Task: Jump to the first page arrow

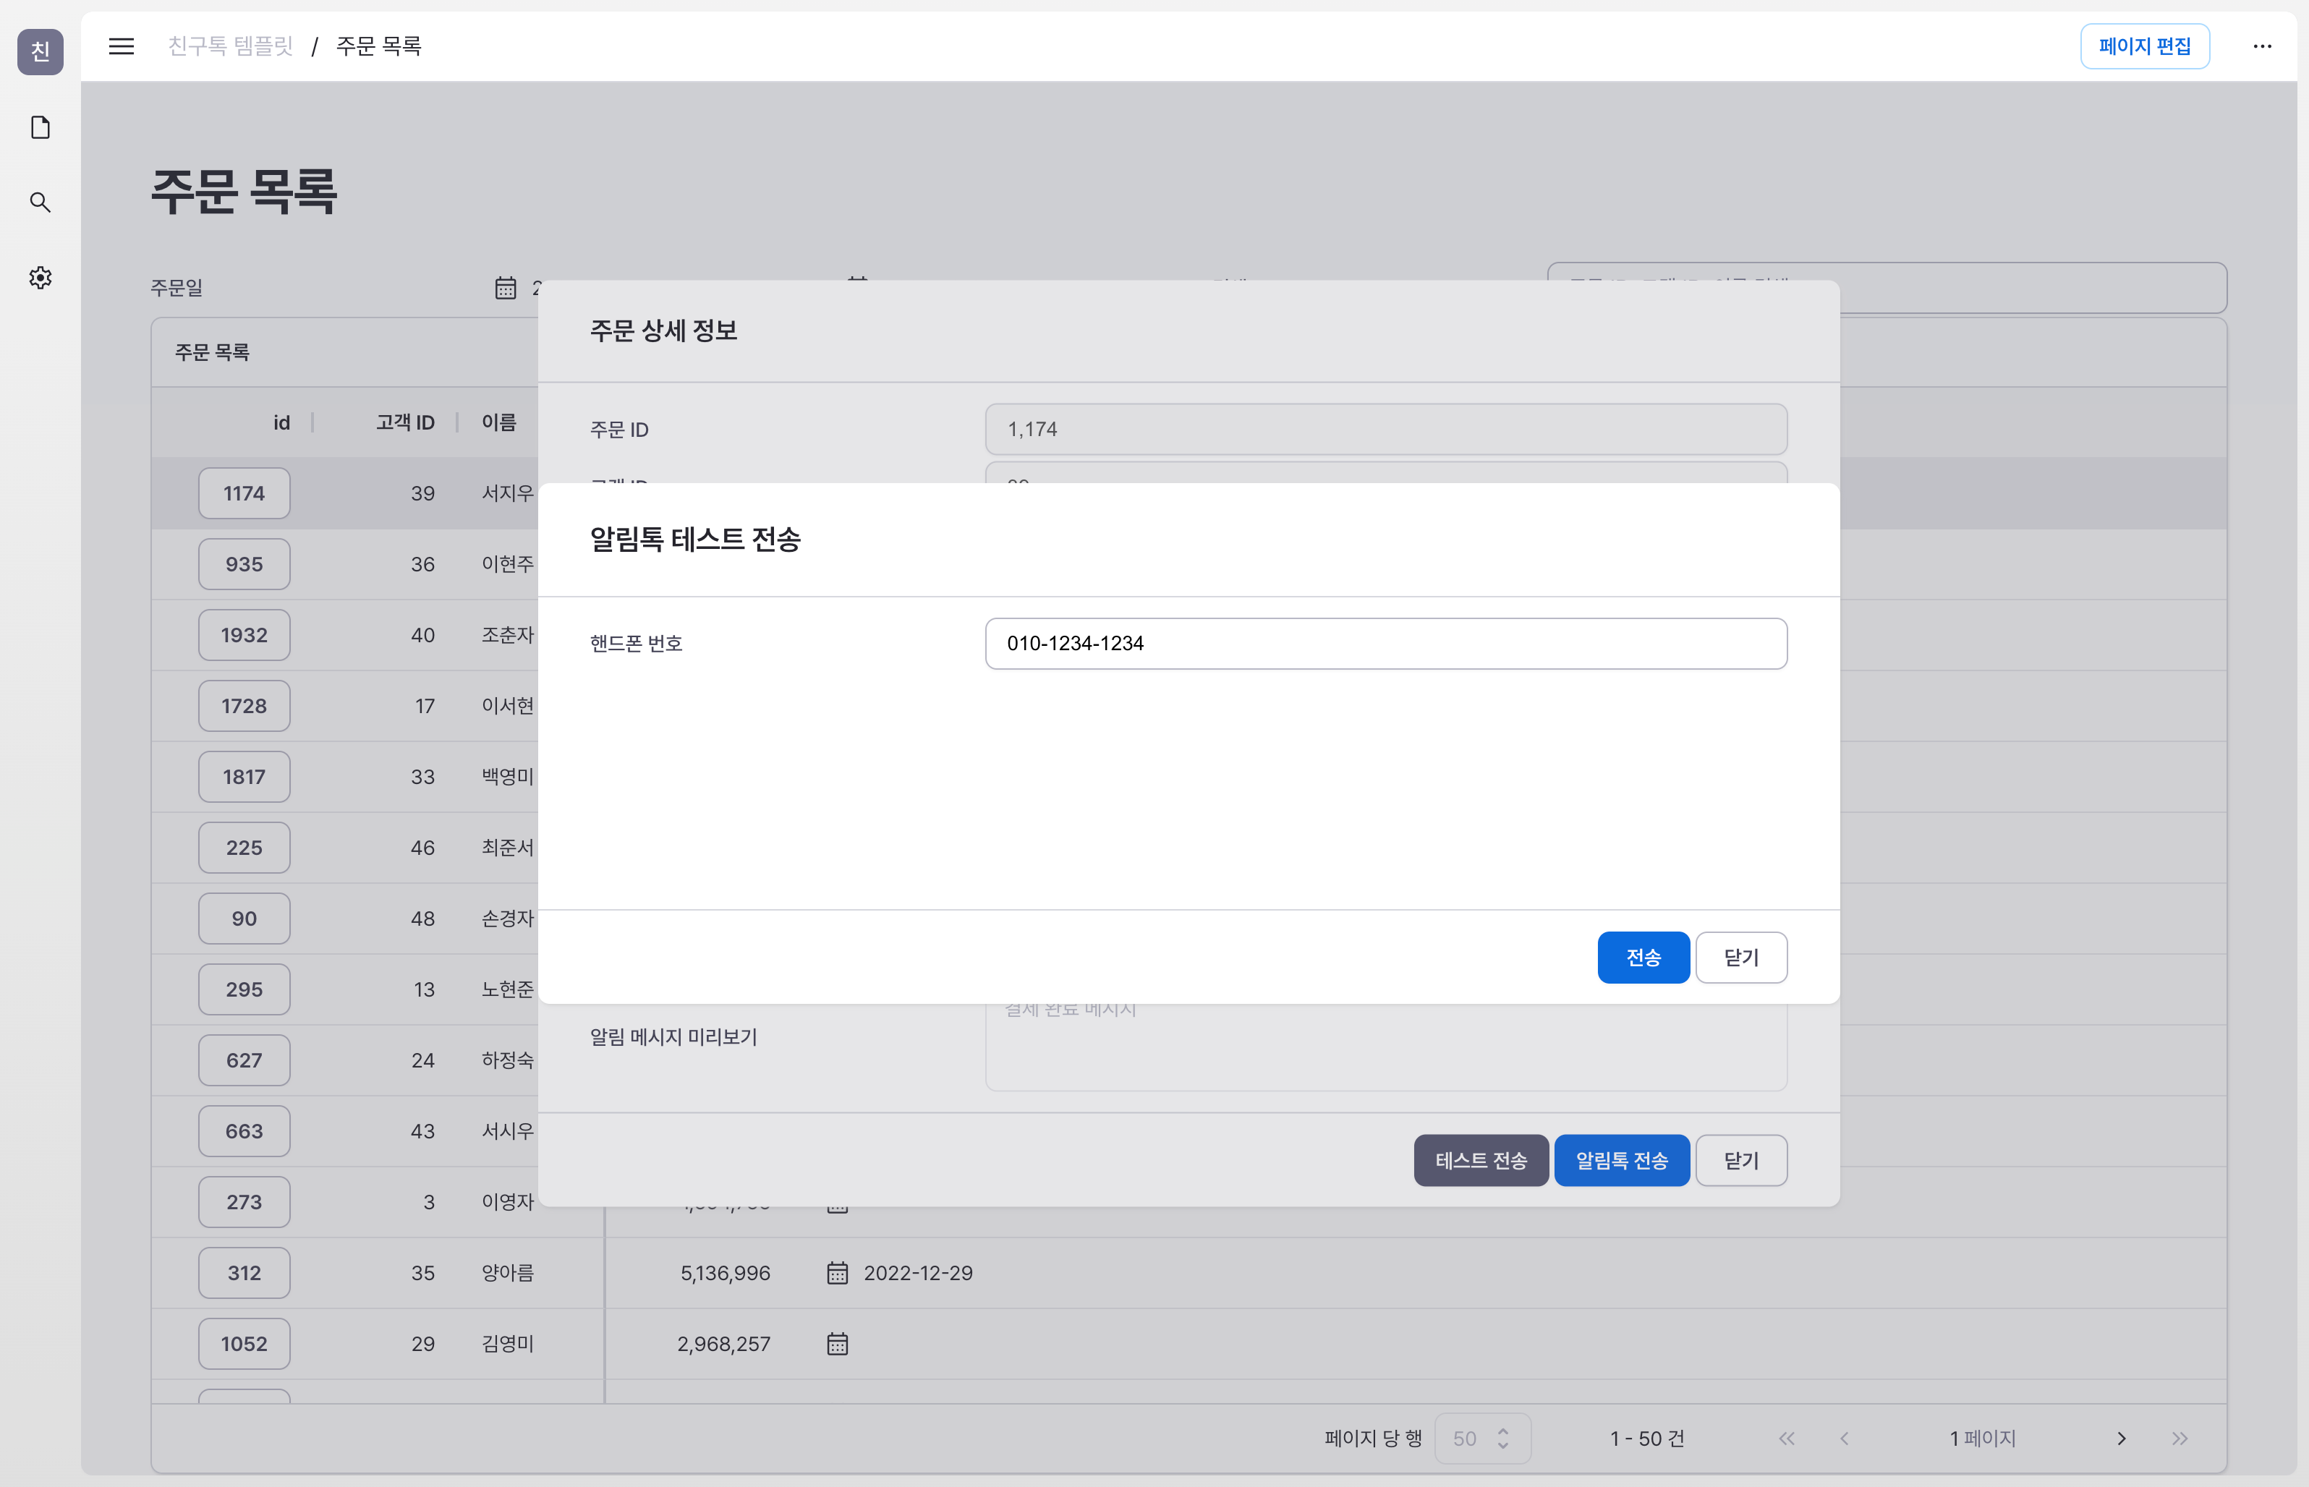Action: (x=1787, y=1439)
